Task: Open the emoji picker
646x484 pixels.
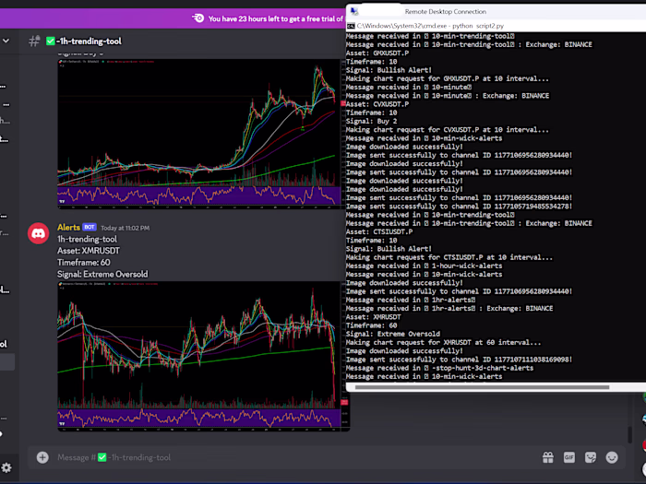Action: 612,457
